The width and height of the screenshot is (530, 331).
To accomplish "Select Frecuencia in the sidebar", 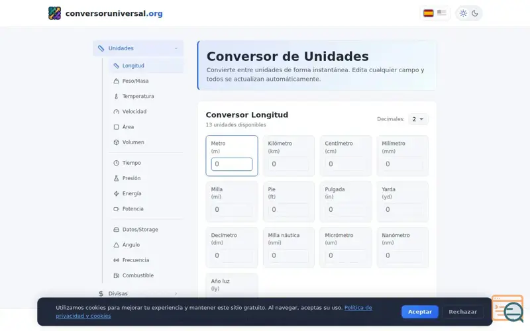I will coord(146,260).
